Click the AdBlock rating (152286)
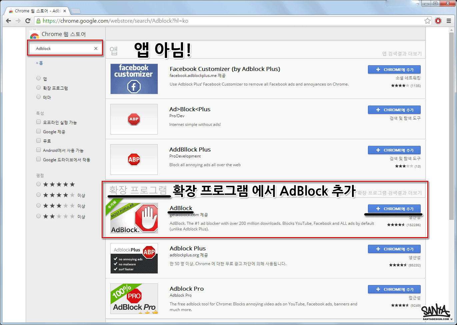 coord(404,225)
